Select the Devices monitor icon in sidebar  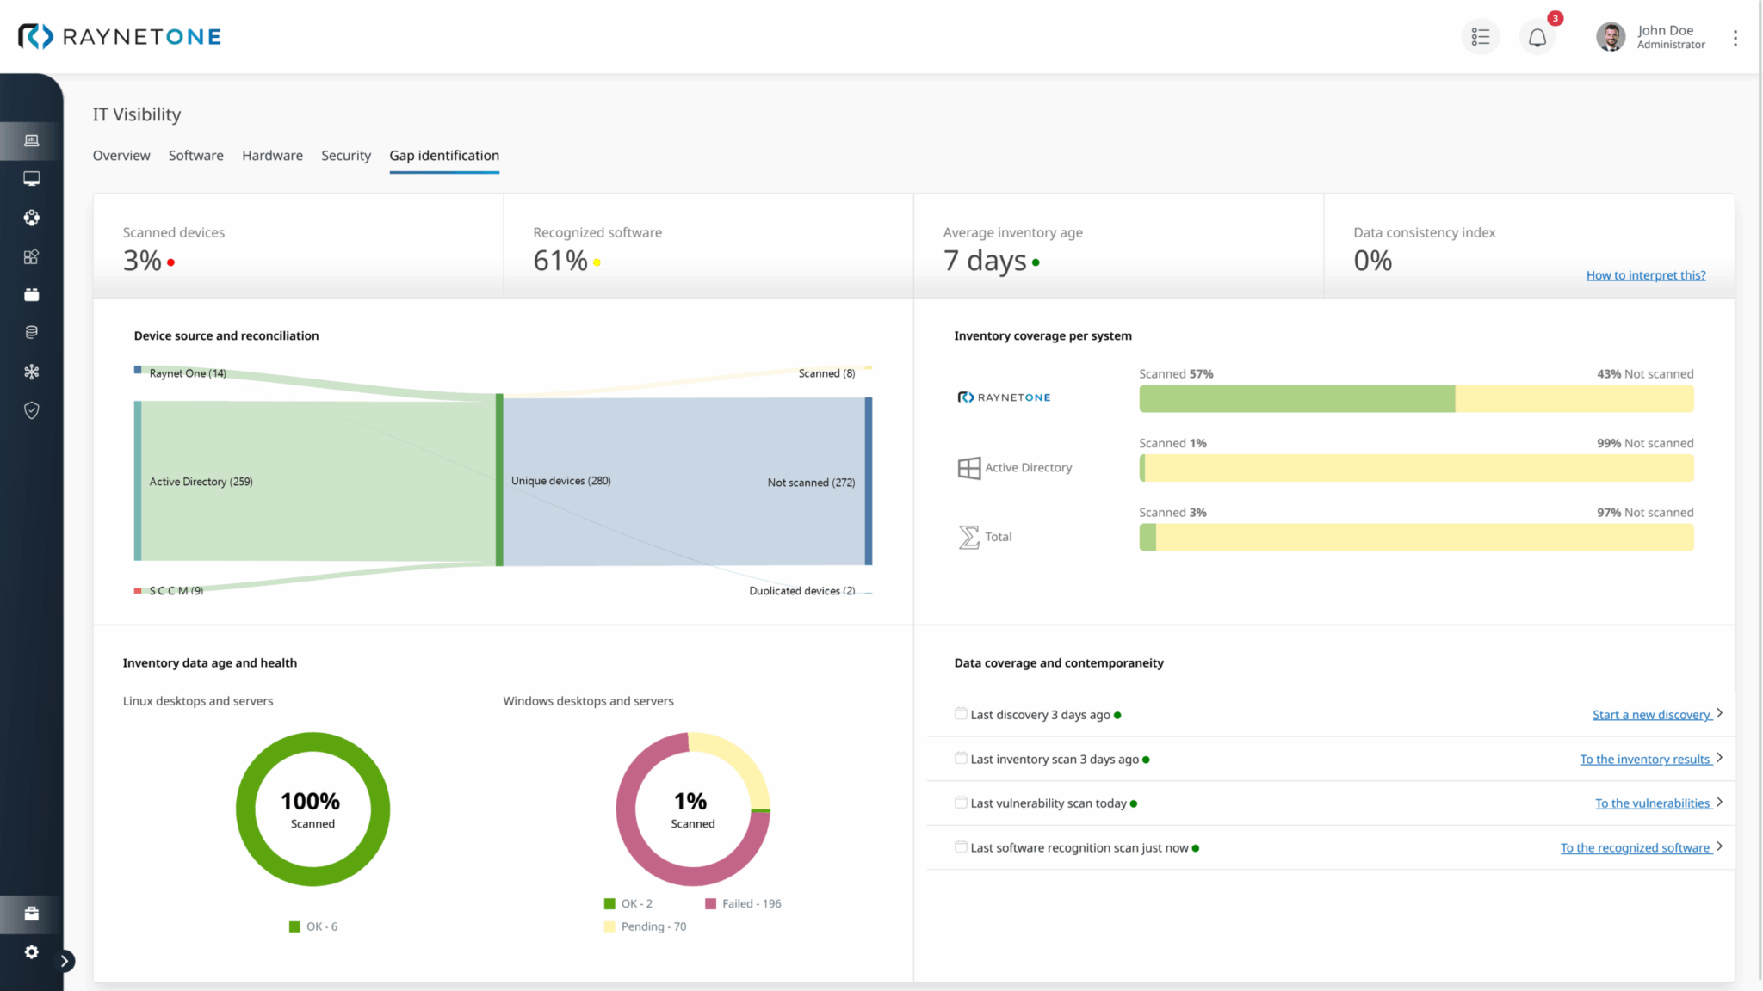31,178
